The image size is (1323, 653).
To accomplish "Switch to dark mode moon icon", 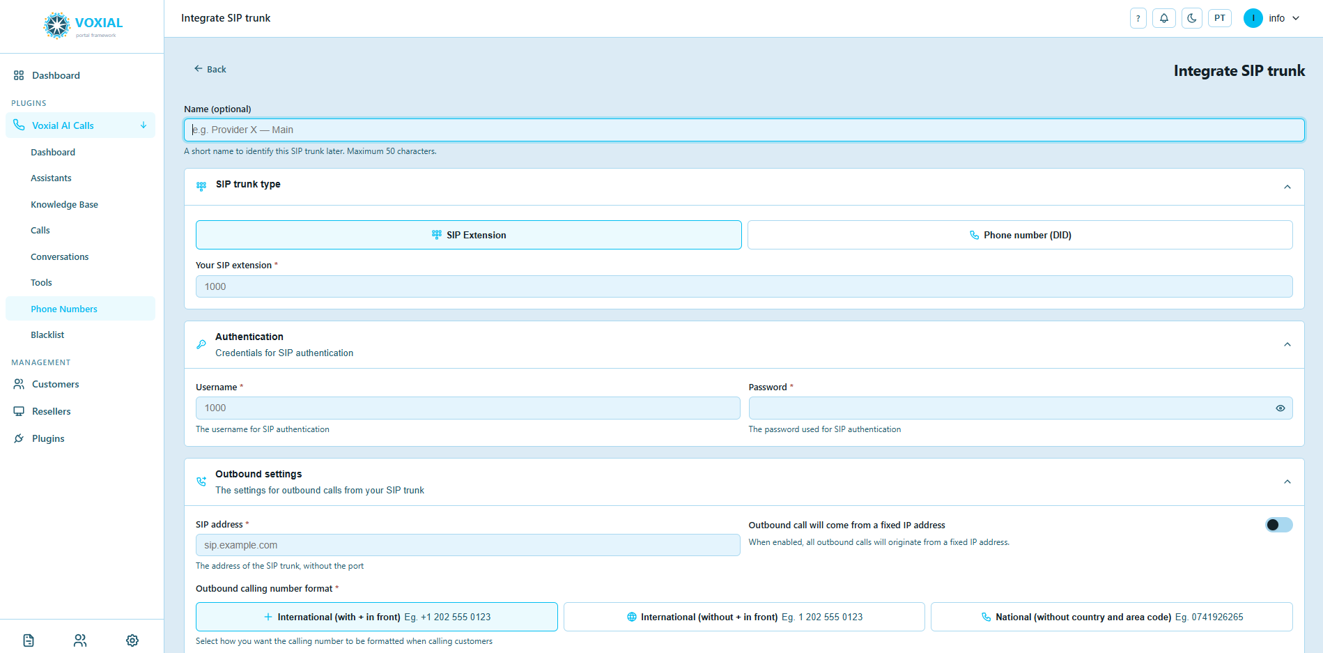I will (1192, 19).
